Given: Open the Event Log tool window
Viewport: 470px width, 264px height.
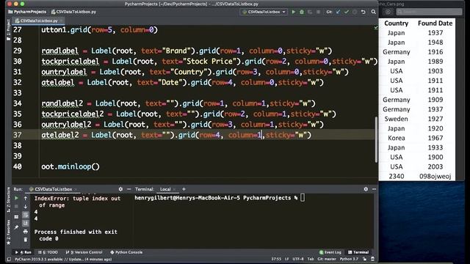Looking at the screenshot, I should click(x=330, y=252).
